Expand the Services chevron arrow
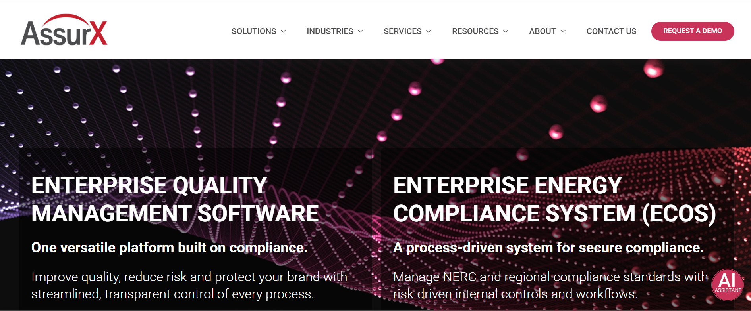This screenshot has height=311, width=751. pos(429,31)
